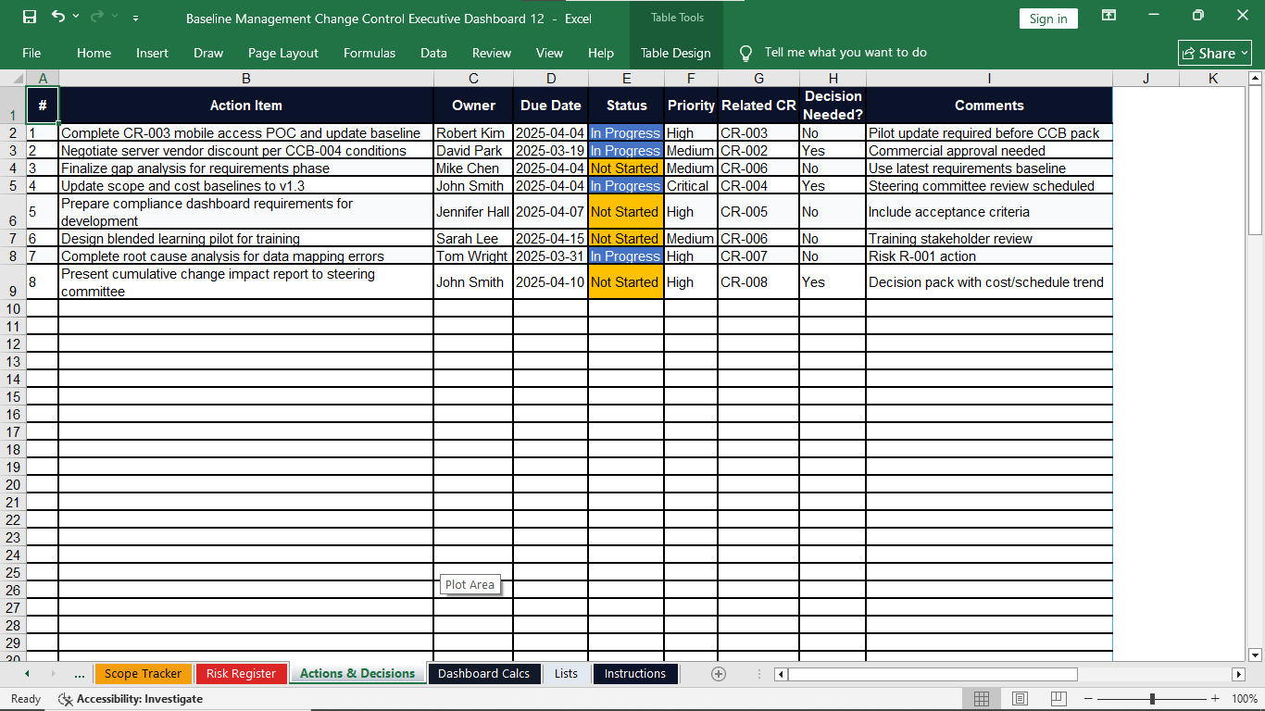Select the Status header cell

[x=626, y=106]
